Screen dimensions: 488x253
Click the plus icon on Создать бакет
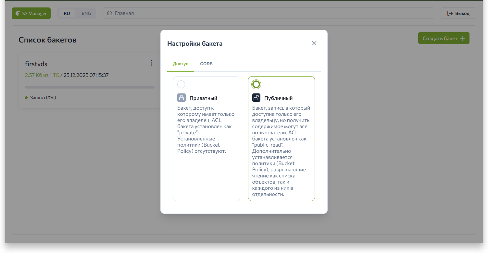pyautogui.click(x=463, y=38)
